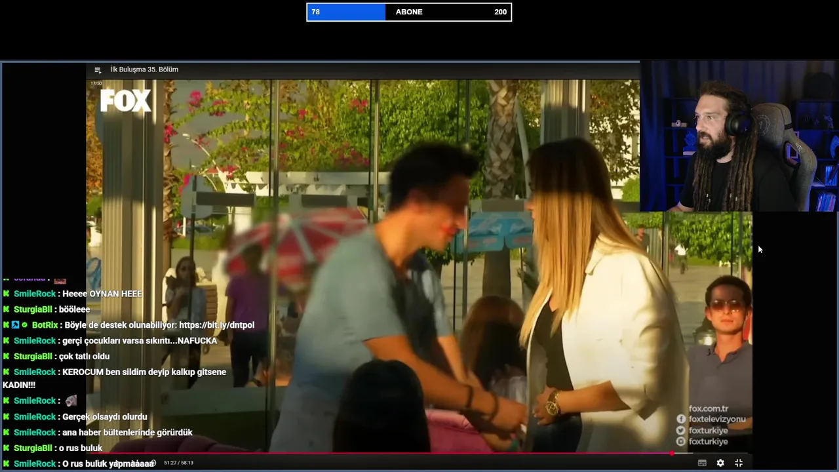Click BotRix username in chat
This screenshot has width=839, height=472.
click(x=45, y=325)
